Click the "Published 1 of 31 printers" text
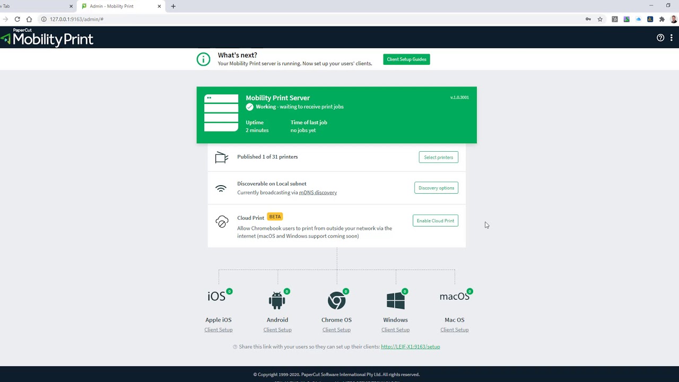The image size is (679, 382). [267, 157]
